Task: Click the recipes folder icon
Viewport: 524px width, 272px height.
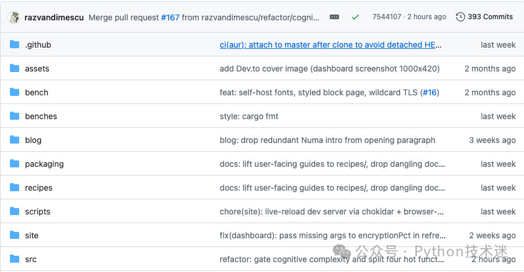Action: coord(15,188)
